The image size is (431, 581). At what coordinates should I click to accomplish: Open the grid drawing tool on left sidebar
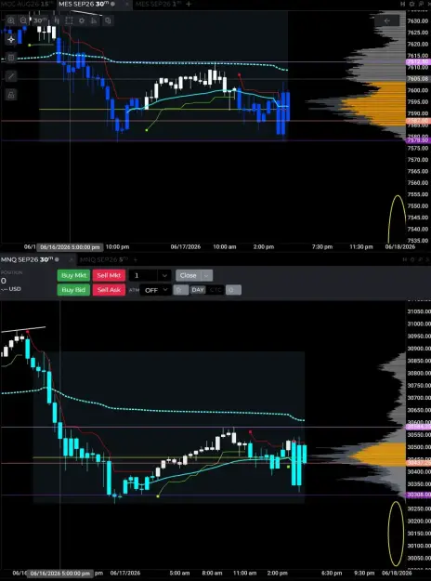11,58
